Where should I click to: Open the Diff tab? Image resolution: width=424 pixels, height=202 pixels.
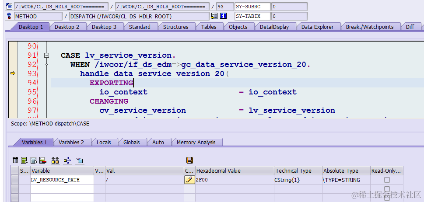pyautogui.click(x=410, y=27)
